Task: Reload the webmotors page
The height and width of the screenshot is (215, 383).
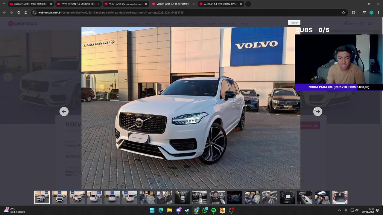Action: tap(19, 13)
